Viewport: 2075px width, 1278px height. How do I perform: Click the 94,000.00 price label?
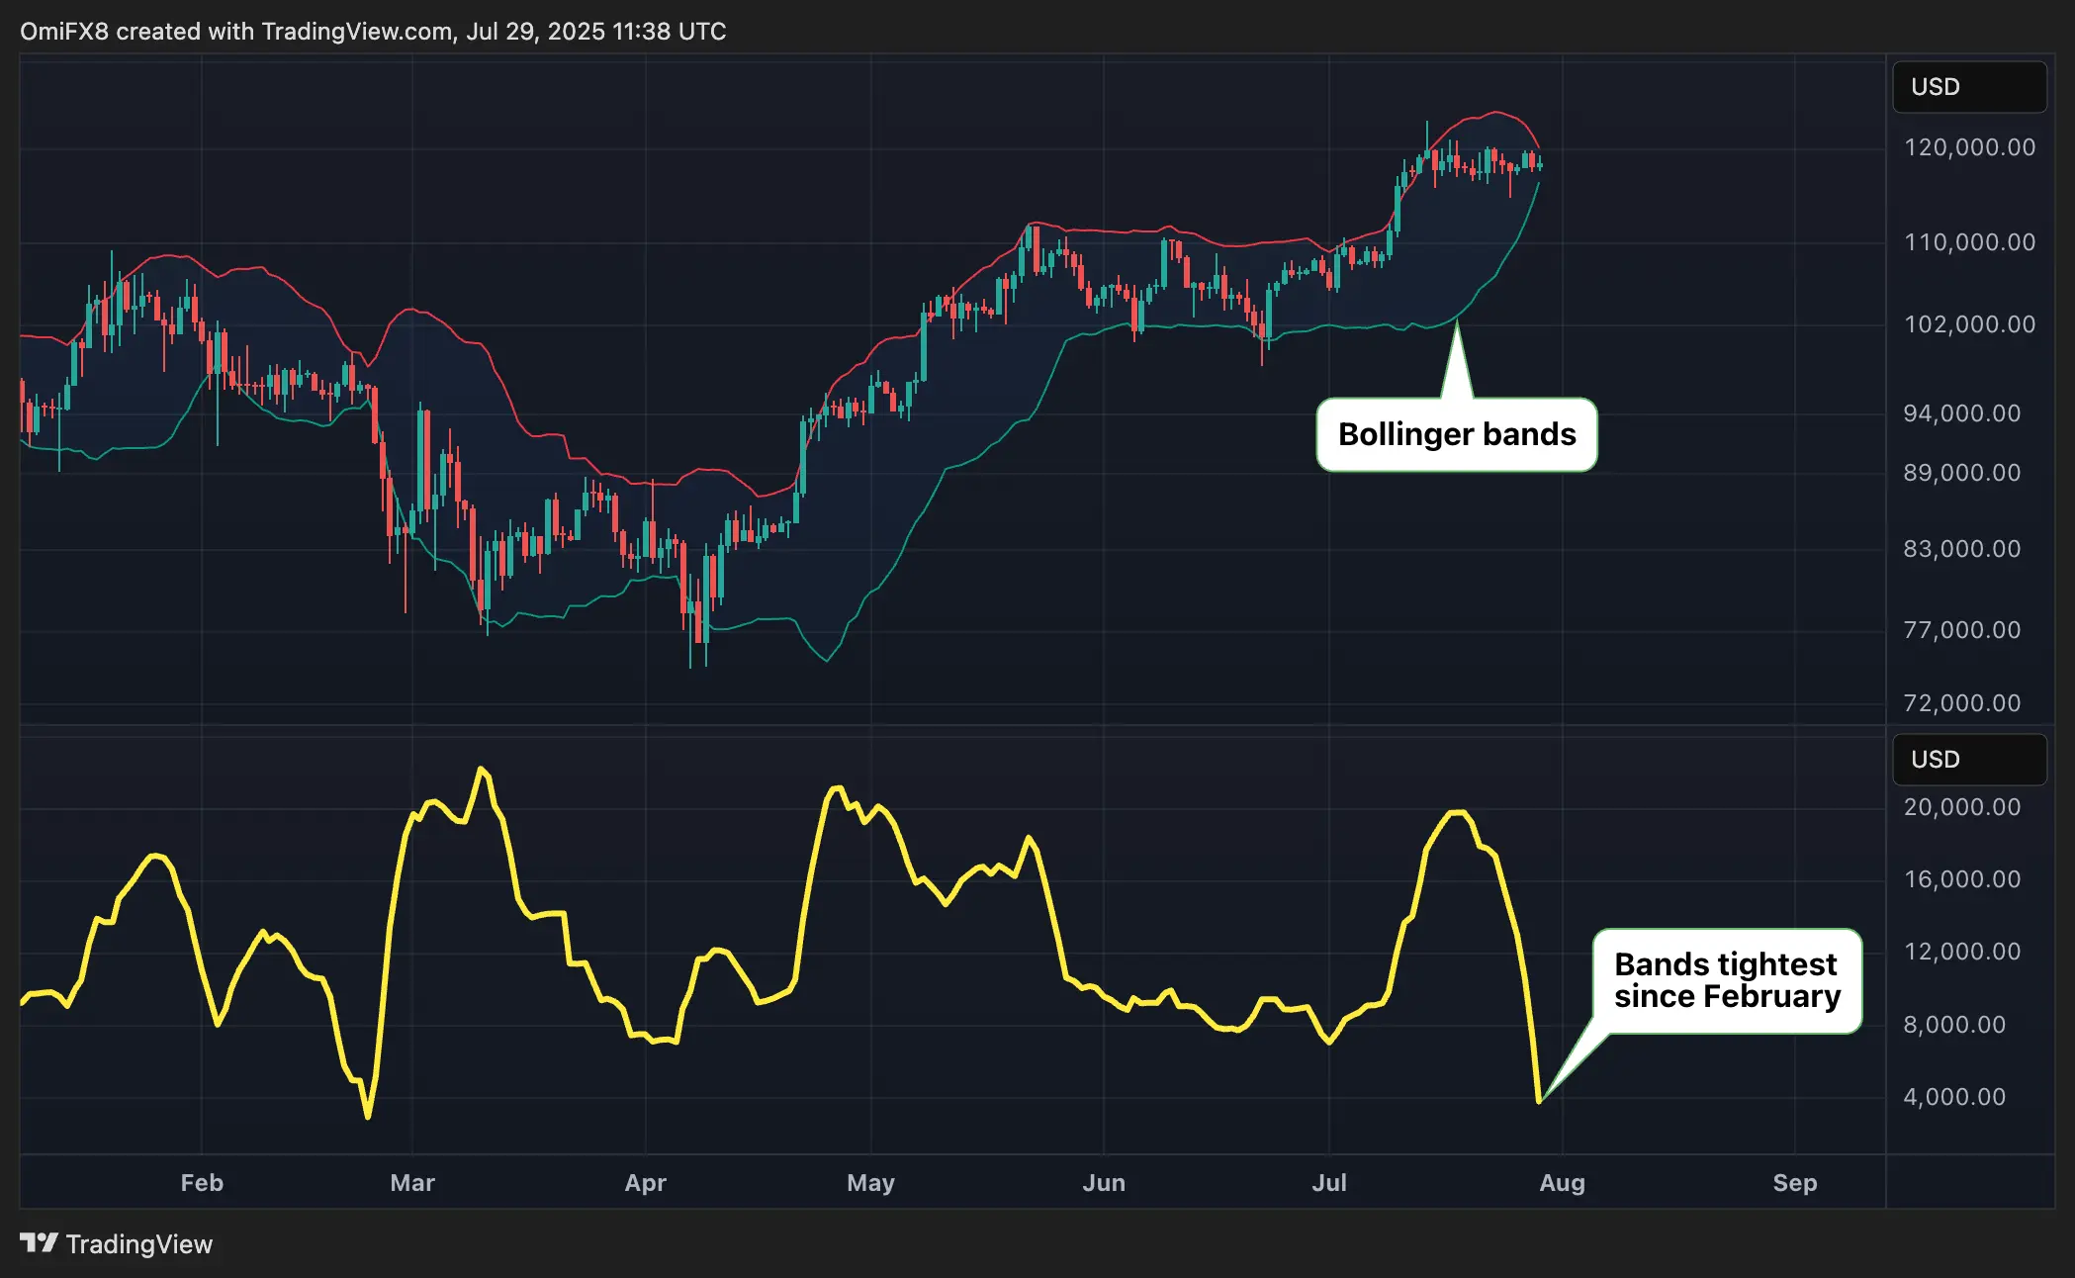click(x=1962, y=413)
